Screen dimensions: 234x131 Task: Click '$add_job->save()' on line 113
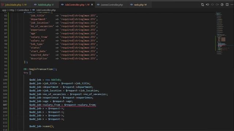tap(42, 126)
